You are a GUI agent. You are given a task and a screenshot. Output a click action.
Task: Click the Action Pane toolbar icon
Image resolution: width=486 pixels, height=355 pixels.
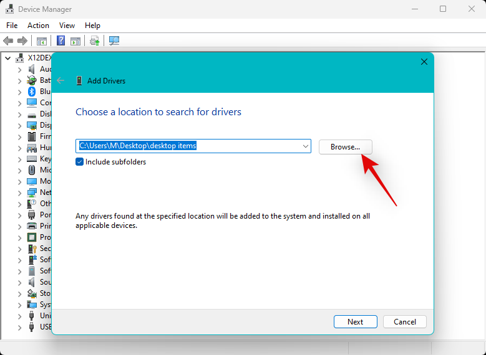pos(75,40)
